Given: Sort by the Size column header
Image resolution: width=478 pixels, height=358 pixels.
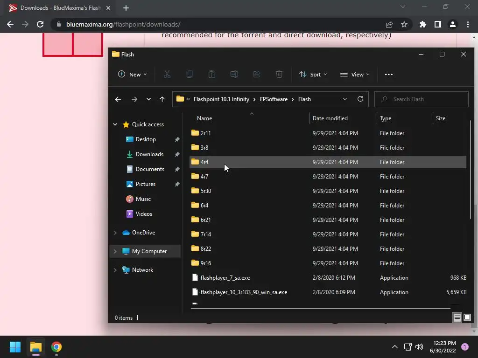Looking at the screenshot, I should tap(441, 118).
